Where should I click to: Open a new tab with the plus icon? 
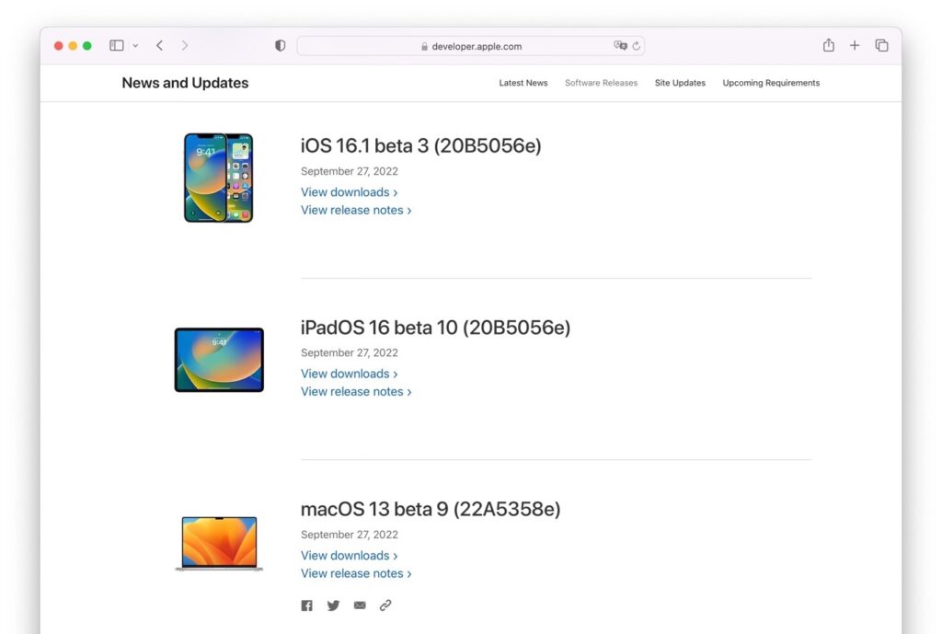tap(855, 44)
